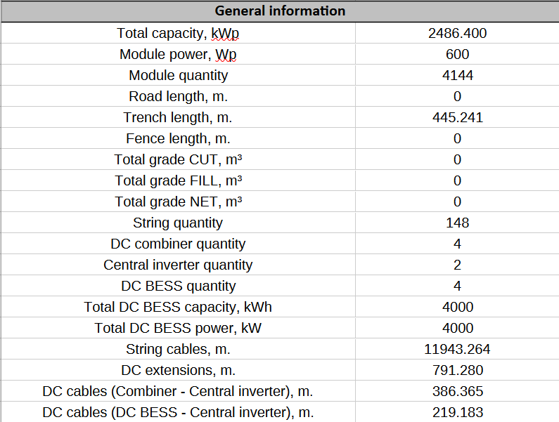Select the Total DC BESS capacity value
Screen dimensions: 559x422
tap(458, 307)
